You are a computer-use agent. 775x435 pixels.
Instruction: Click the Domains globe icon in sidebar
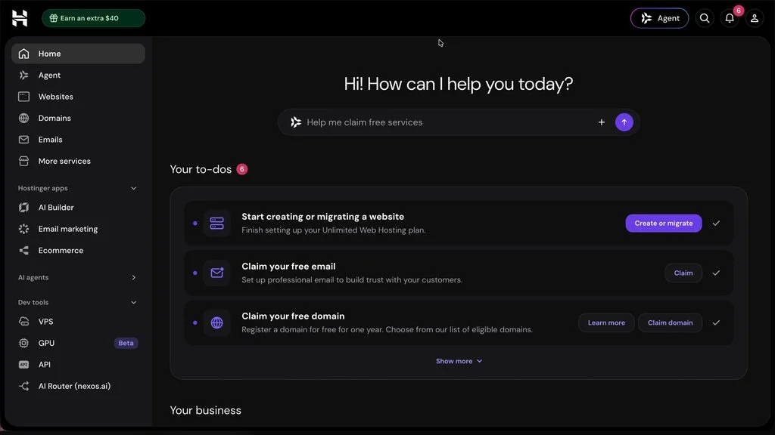click(23, 118)
